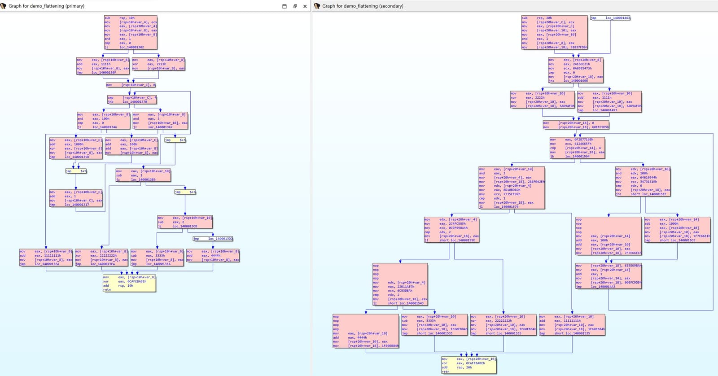Viewport: 718px width, 376px height.
Task: Select primary block 'sub eax, 1'
Action: [x=143, y=175]
